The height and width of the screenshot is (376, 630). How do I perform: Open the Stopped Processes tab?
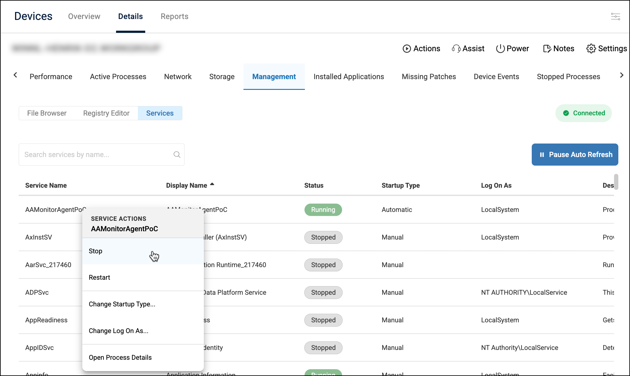(x=569, y=77)
